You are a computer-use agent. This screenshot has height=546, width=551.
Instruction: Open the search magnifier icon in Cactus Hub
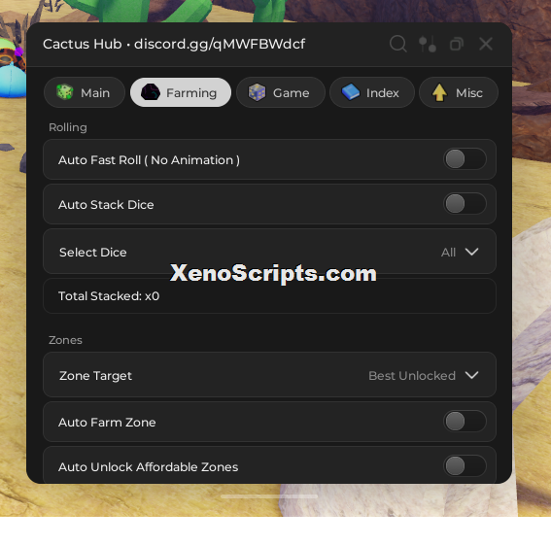click(x=398, y=44)
